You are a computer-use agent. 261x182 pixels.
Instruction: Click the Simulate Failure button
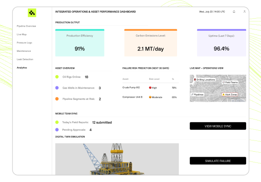(x=218, y=161)
